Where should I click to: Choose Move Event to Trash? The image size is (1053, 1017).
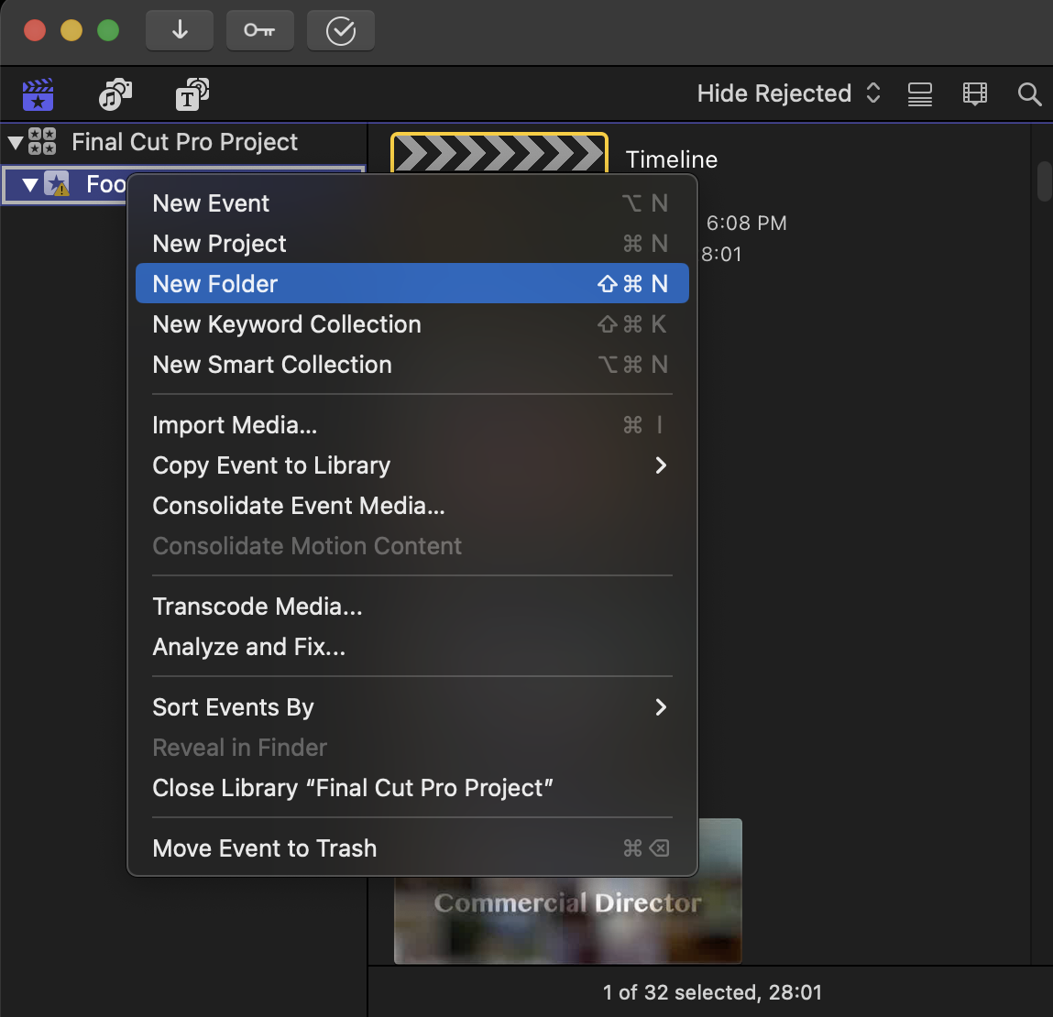(x=412, y=847)
